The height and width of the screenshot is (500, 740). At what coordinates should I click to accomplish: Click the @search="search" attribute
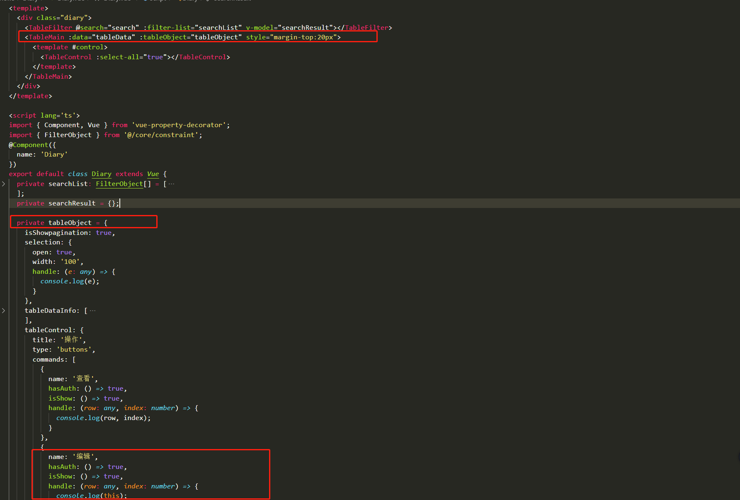tap(107, 28)
